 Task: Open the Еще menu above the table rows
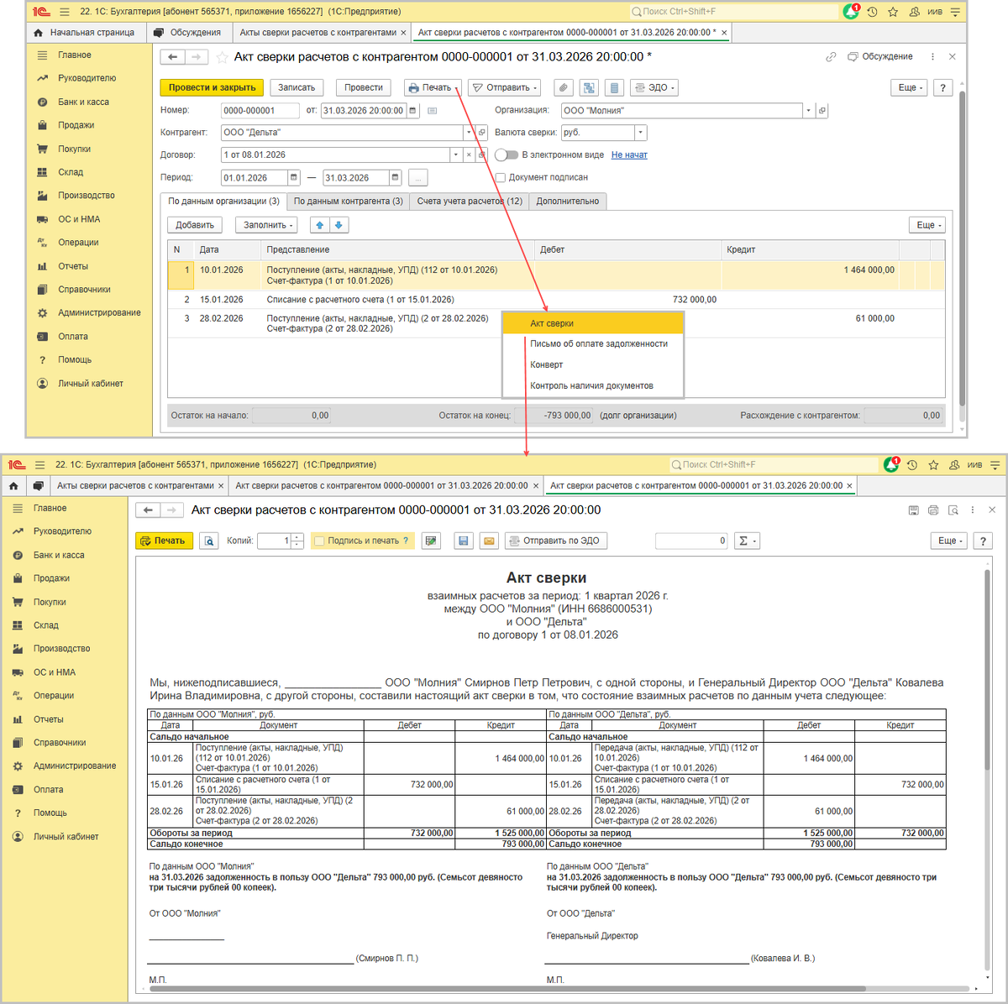pos(929,225)
